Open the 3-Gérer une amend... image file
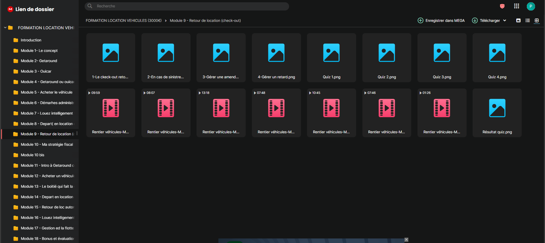This screenshot has height=243, width=545. (221, 58)
